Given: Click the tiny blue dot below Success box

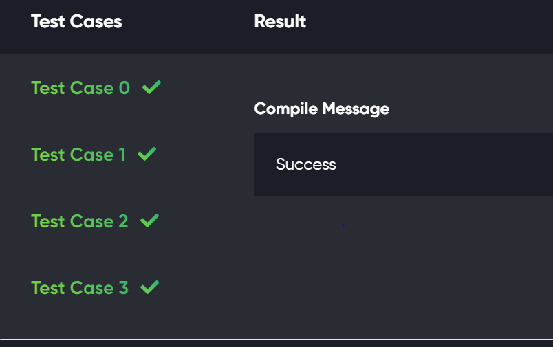Looking at the screenshot, I should pyautogui.click(x=343, y=224).
